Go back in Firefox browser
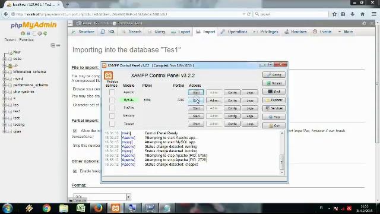380x214 pixels. (6, 14)
